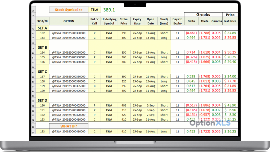Select the 28-Aug open date cell
Screen dimensions: 270x153
(151, 86)
